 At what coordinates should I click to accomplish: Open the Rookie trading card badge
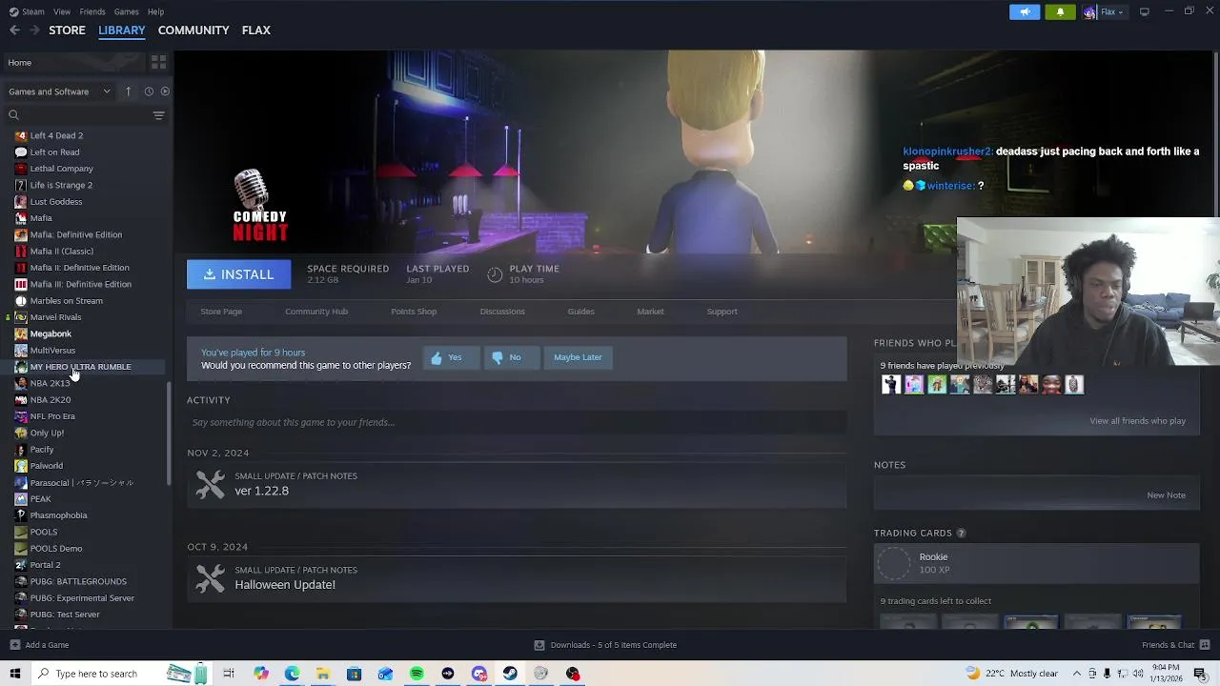1036,563
